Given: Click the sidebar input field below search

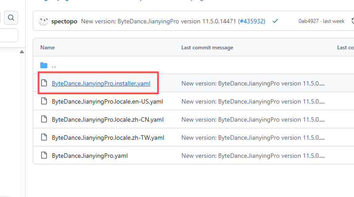Looking at the screenshot, I should point(8,35).
